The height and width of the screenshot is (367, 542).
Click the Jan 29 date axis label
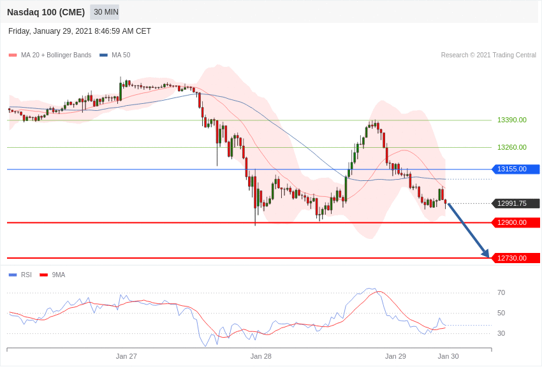[x=395, y=356]
